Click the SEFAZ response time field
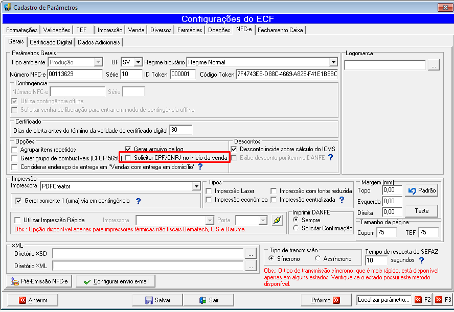The height and width of the screenshot is (312, 454). pos(376,260)
